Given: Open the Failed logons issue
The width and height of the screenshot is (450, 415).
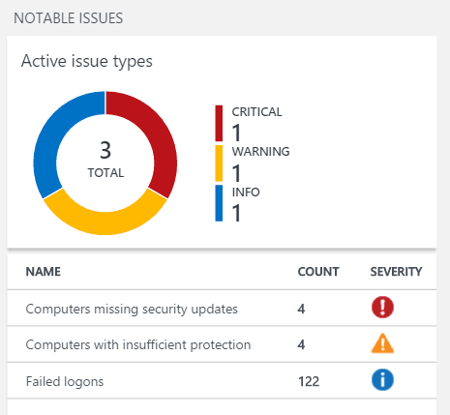Looking at the screenshot, I should point(222,380).
